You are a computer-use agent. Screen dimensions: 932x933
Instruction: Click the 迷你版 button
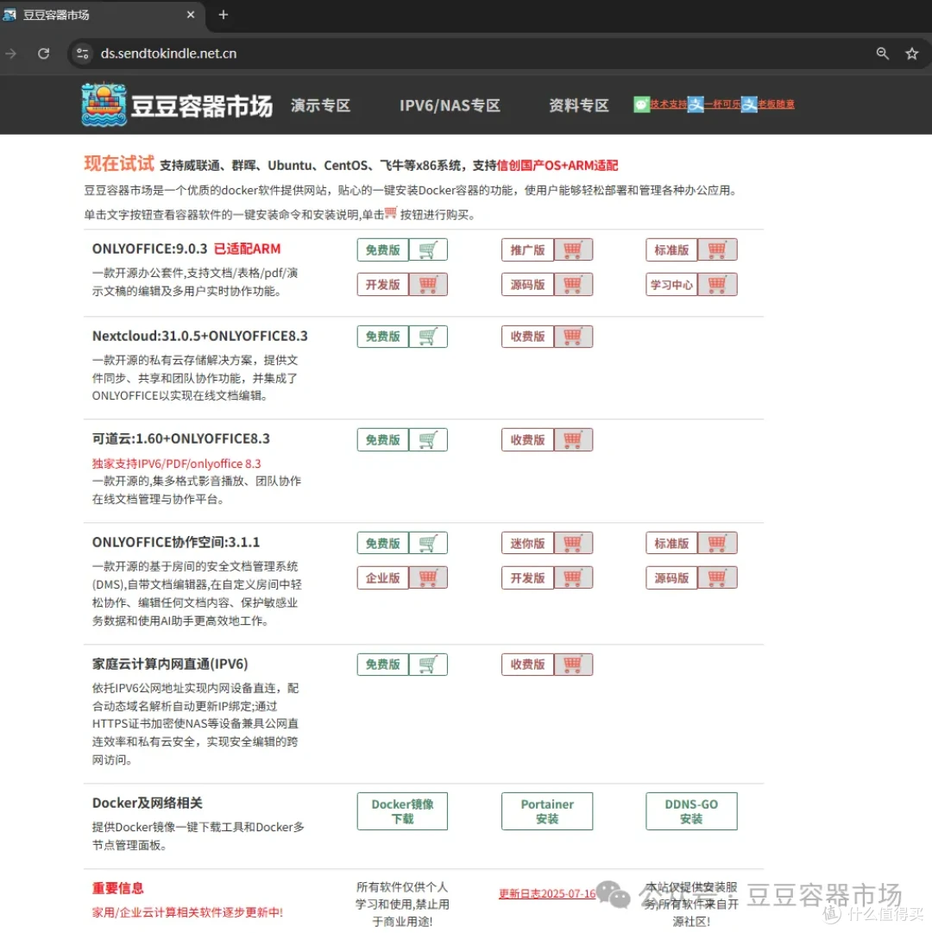tap(527, 543)
